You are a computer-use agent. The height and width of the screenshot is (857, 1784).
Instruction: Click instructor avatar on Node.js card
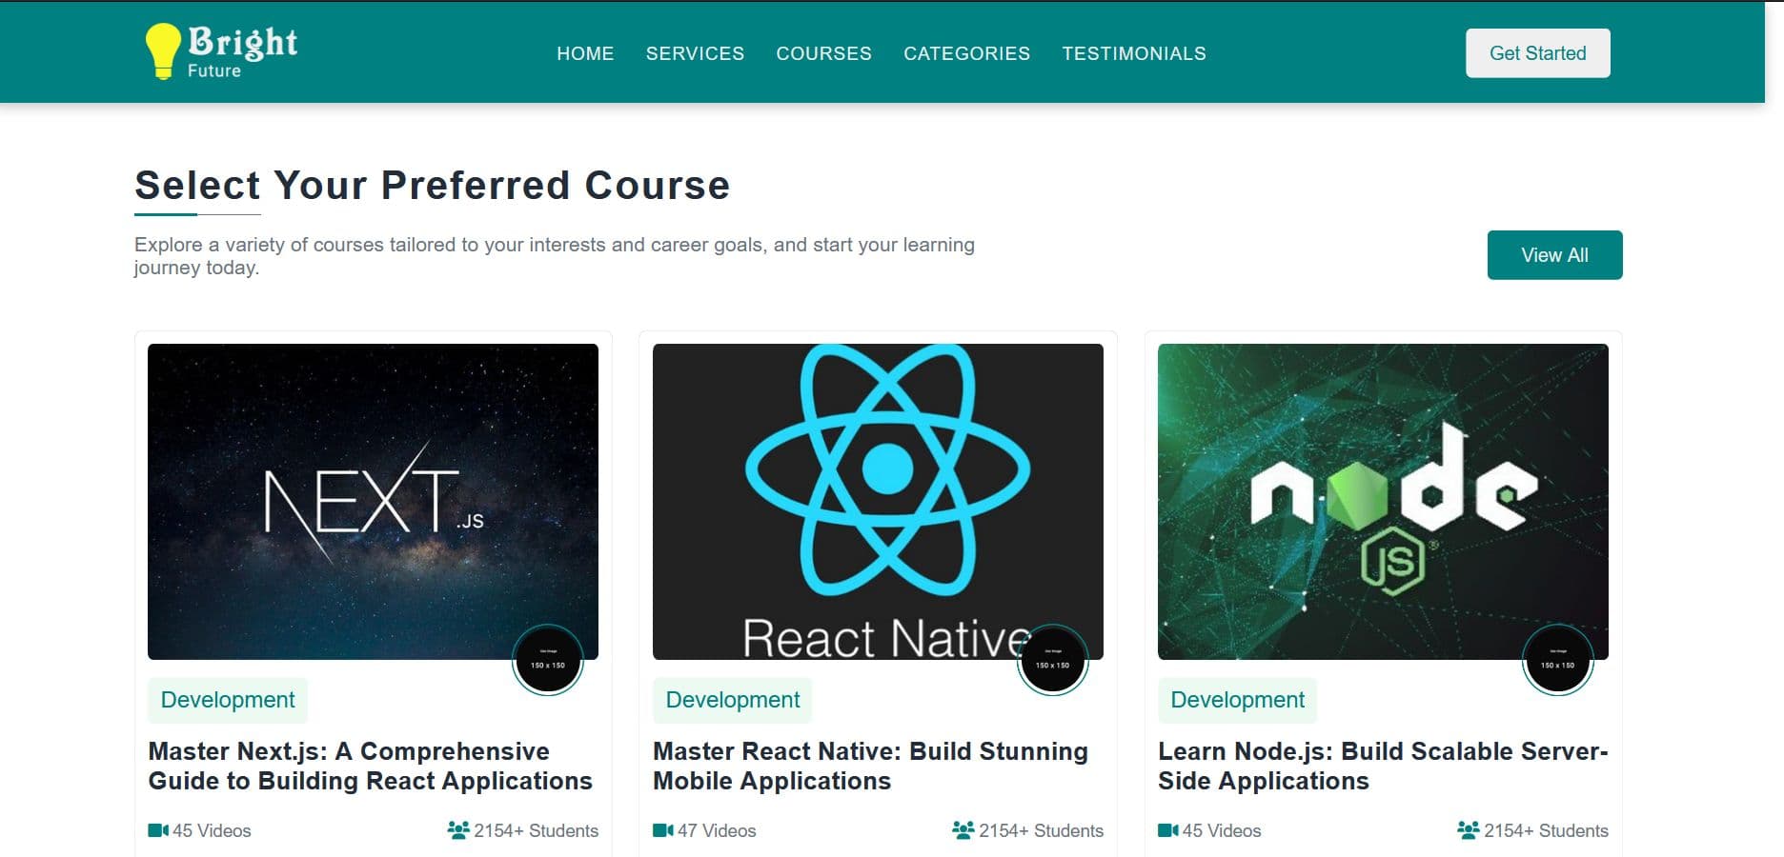(1558, 660)
